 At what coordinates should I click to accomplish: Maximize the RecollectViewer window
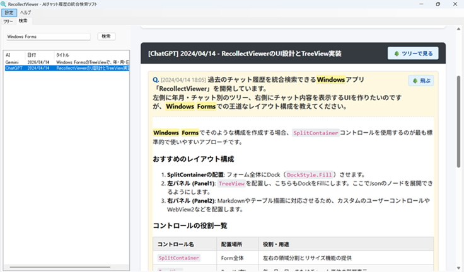coord(438,4)
